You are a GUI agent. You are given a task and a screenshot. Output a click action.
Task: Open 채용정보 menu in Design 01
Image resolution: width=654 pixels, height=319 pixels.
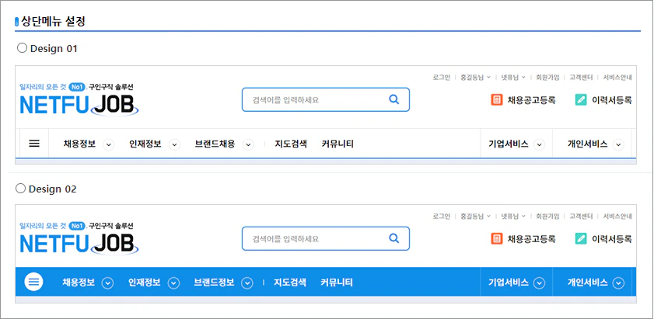[x=79, y=144]
